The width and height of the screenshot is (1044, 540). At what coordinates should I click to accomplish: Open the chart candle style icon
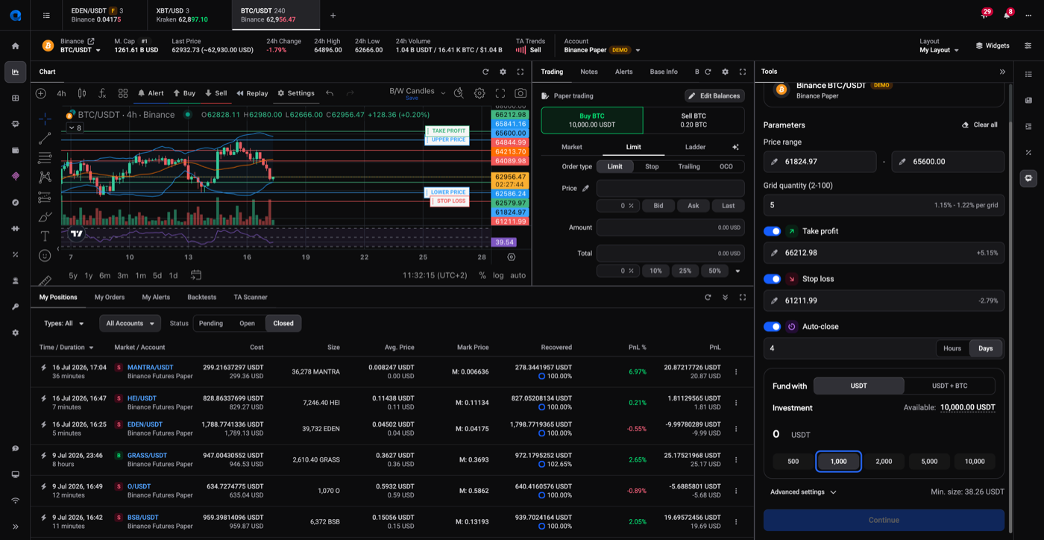pyautogui.click(x=82, y=93)
